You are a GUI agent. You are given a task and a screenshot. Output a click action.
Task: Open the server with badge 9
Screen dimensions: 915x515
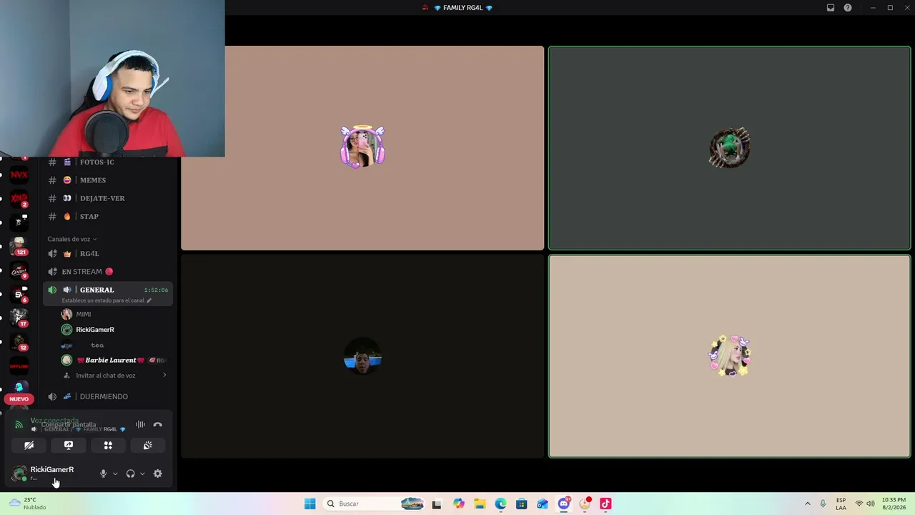19,270
